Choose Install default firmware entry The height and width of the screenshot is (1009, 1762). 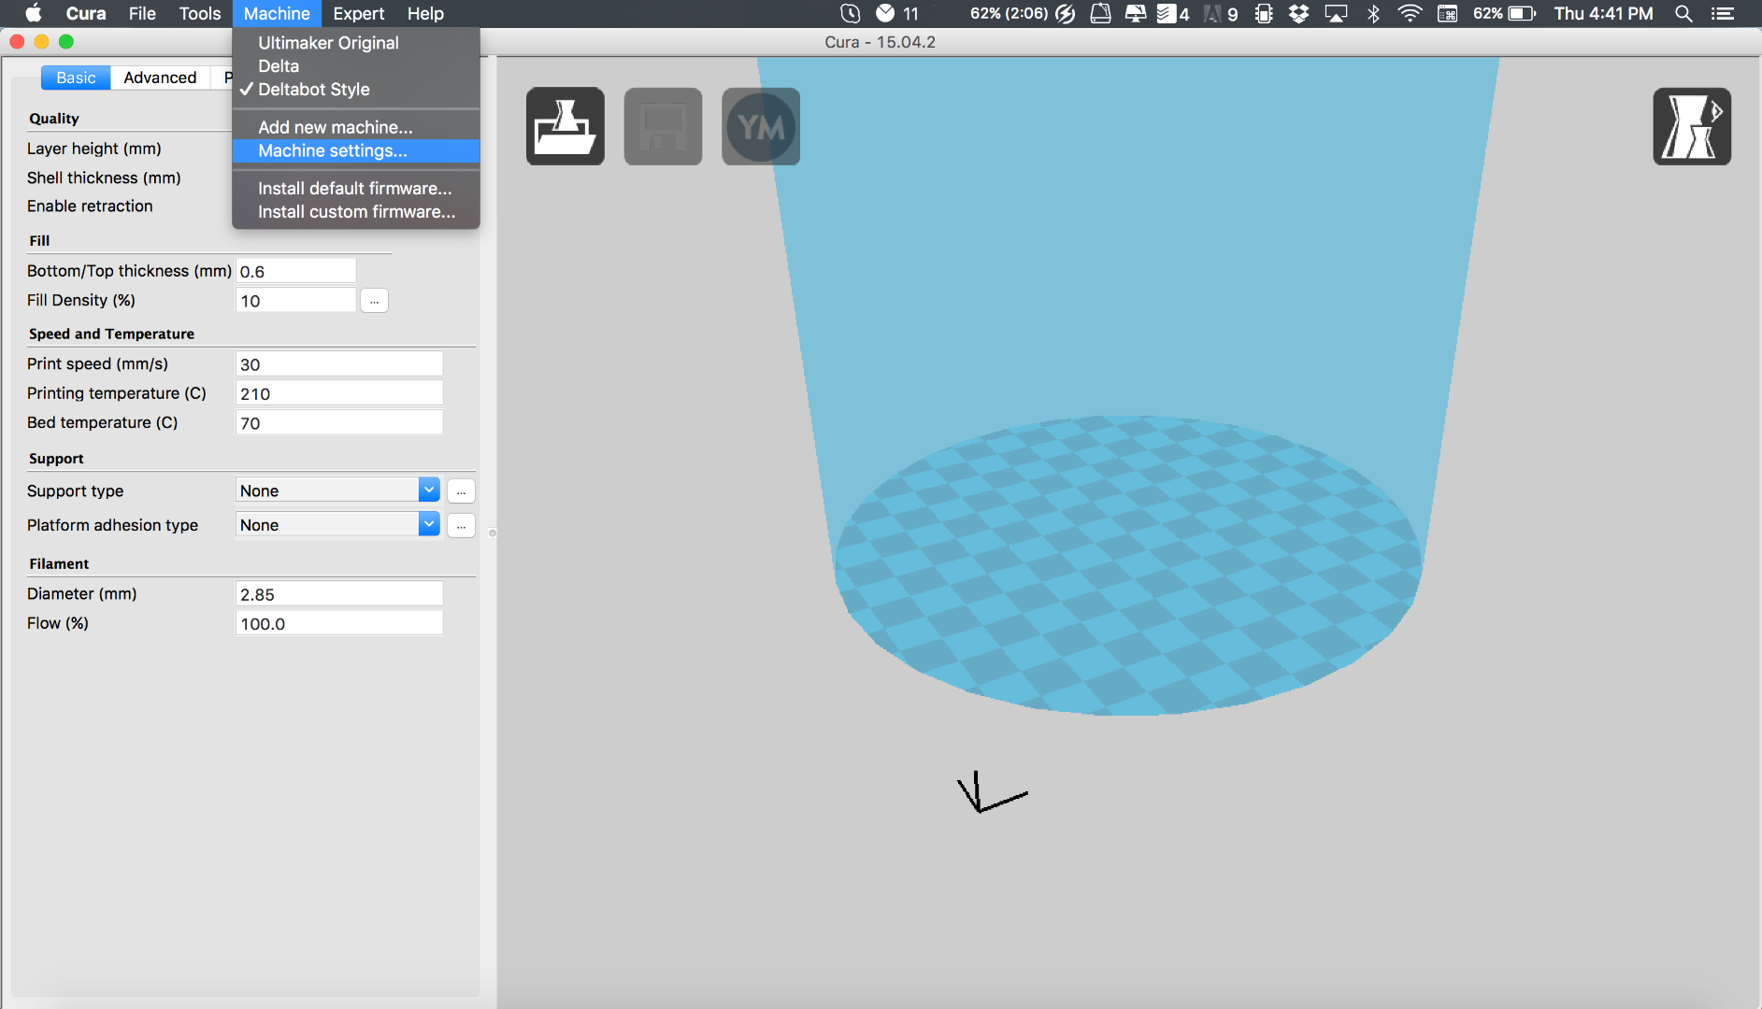(x=356, y=189)
